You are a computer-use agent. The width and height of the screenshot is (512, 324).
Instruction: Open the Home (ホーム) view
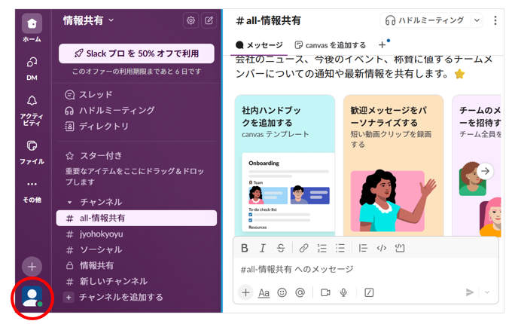click(32, 24)
